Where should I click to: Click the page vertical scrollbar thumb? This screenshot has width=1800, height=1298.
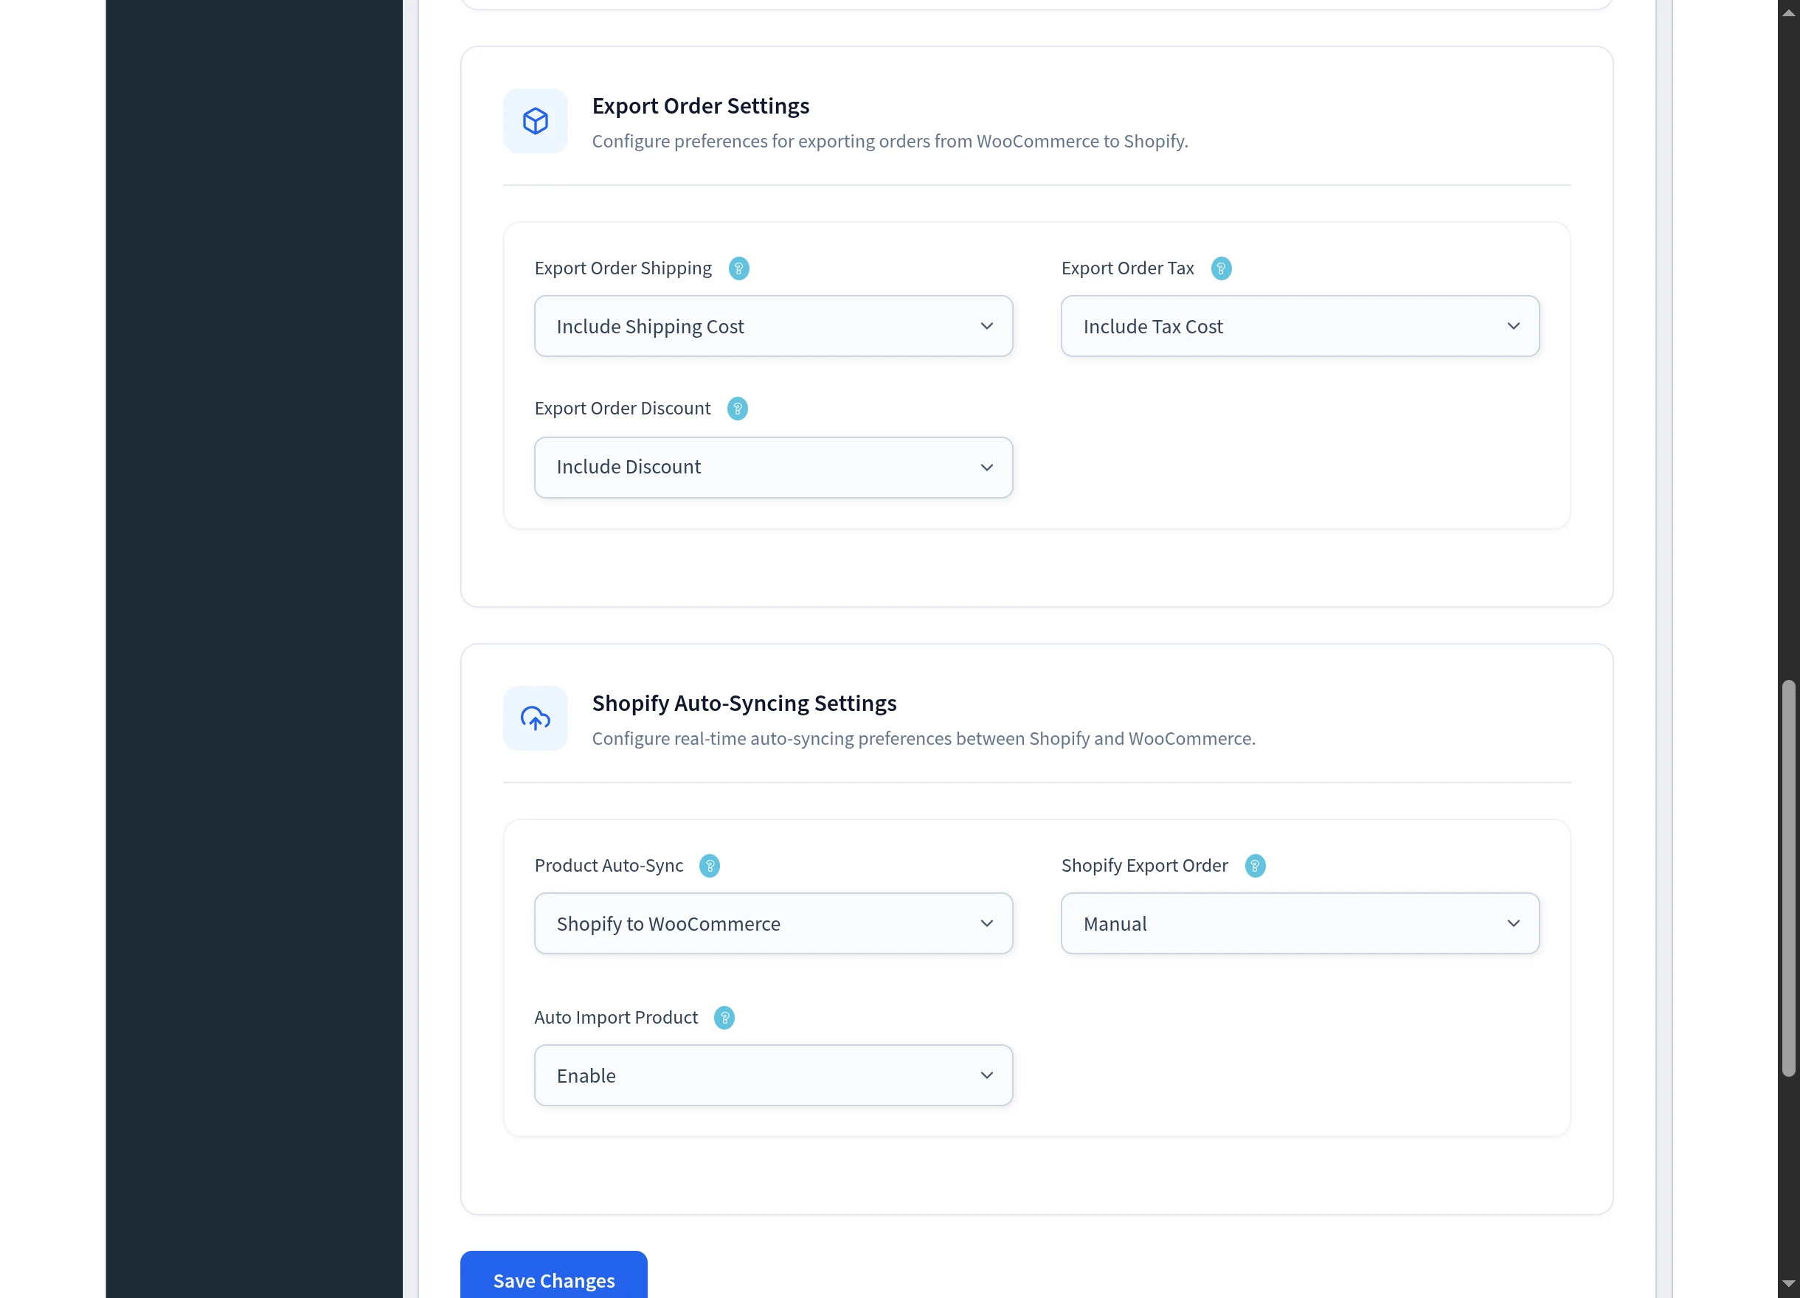coord(1788,878)
